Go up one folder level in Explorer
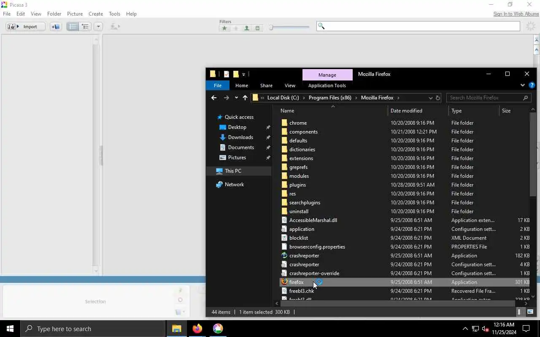540x337 pixels. click(245, 98)
